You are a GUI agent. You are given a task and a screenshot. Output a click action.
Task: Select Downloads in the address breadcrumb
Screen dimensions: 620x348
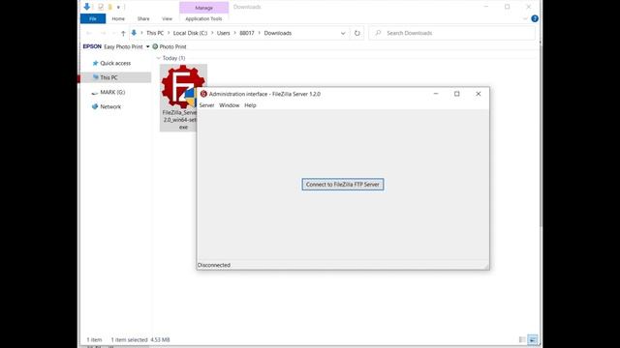[278, 33]
